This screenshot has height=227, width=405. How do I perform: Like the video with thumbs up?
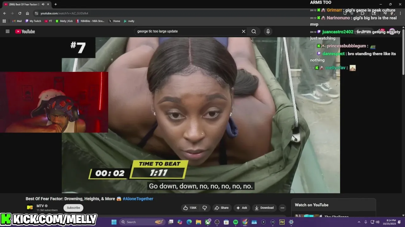(x=190, y=208)
